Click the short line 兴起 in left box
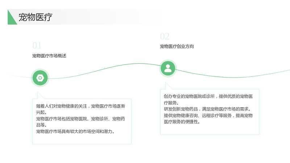Viewport: 290px width, 163px height. coord(41,112)
